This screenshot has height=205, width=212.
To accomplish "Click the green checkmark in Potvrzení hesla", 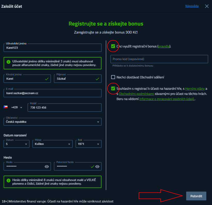I will tap(92, 167).
